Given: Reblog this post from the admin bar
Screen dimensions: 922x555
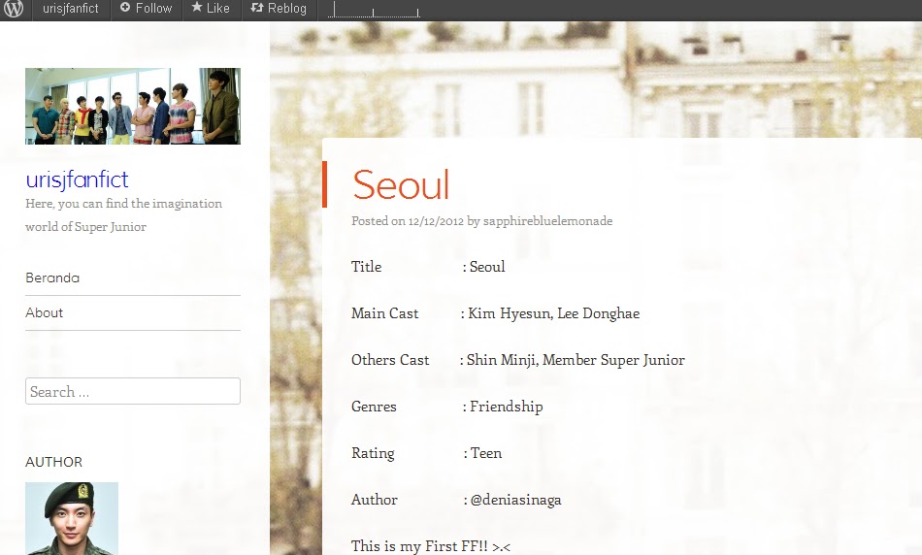Looking at the screenshot, I should [x=279, y=9].
